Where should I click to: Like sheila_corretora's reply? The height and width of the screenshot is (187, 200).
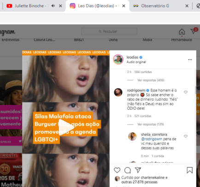[186, 136]
